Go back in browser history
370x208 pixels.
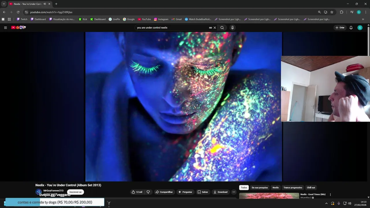click(4, 12)
